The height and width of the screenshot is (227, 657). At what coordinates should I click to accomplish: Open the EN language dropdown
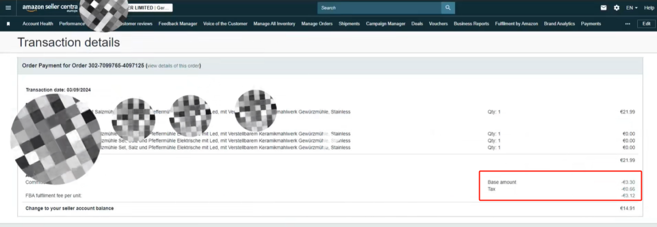coord(632,8)
